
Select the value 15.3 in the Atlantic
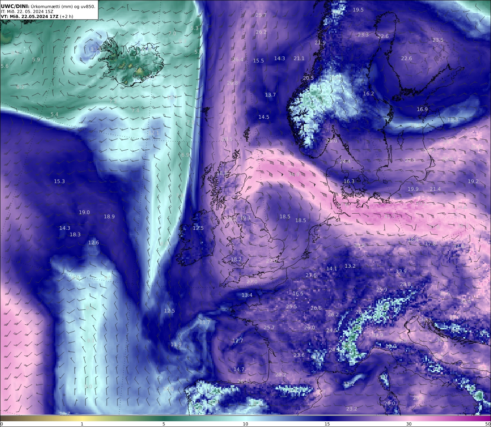(59, 181)
